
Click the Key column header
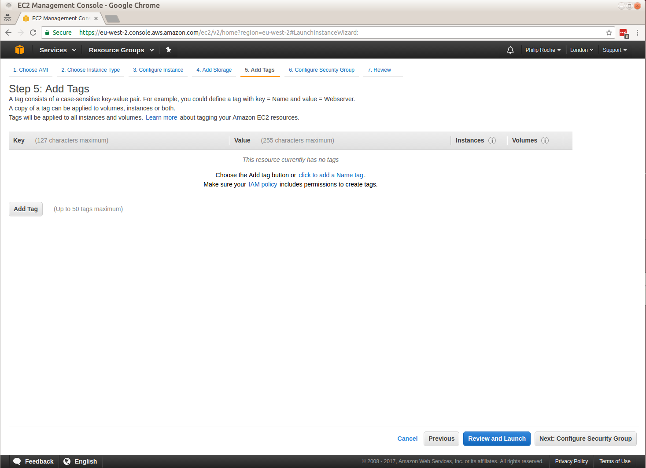19,140
